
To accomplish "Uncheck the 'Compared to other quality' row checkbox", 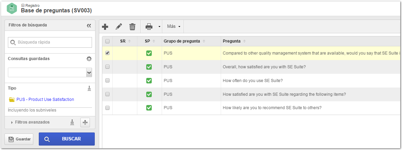I will [107, 53].
